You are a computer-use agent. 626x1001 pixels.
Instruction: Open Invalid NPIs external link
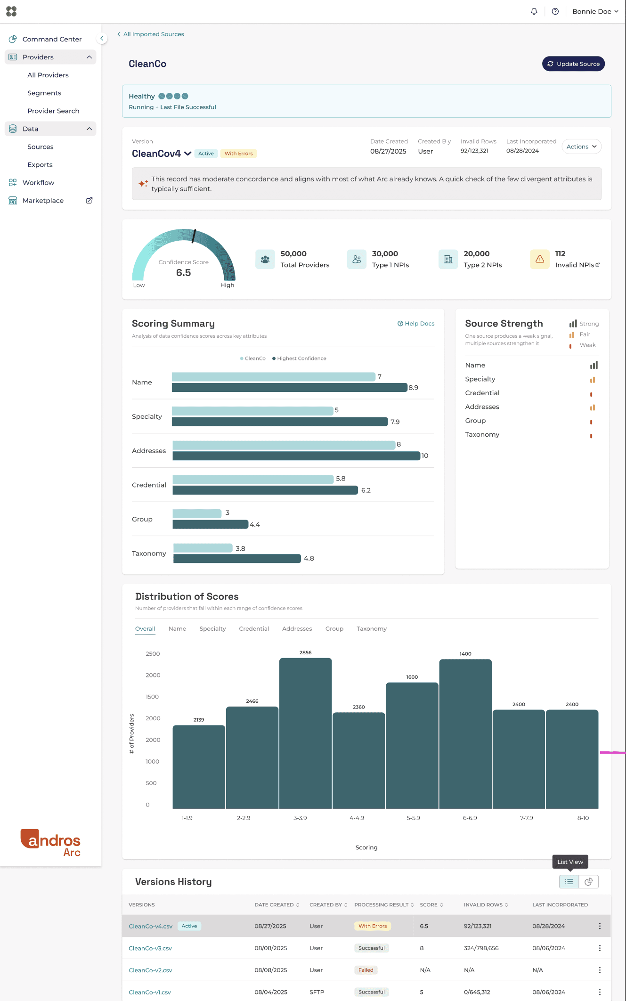click(x=598, y=265)
